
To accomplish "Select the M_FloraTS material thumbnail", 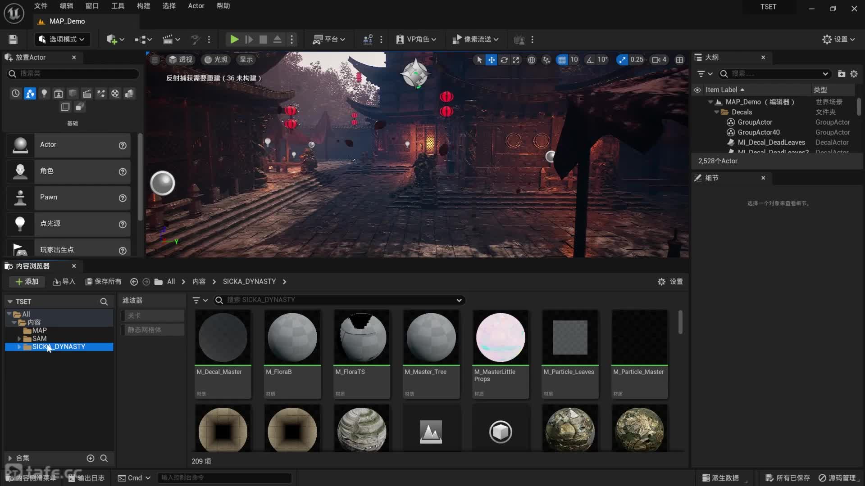I will (362, 354).
